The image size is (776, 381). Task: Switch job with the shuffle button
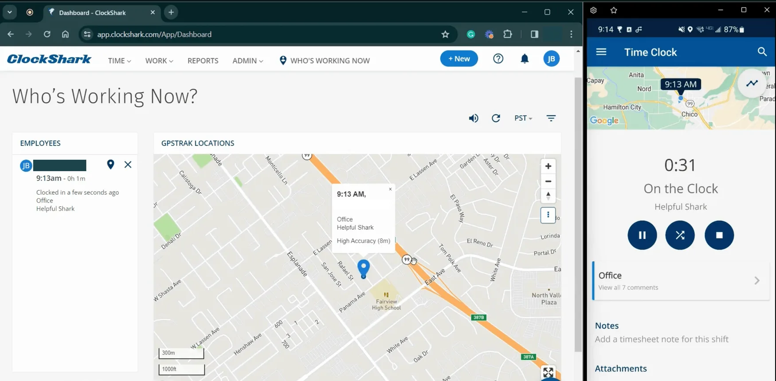tap(680, 235)
